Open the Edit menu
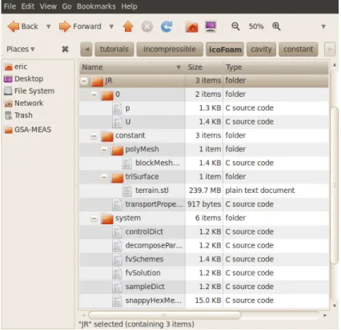The width and height of the screenshot is (341, 330). (x=28, y=6)
